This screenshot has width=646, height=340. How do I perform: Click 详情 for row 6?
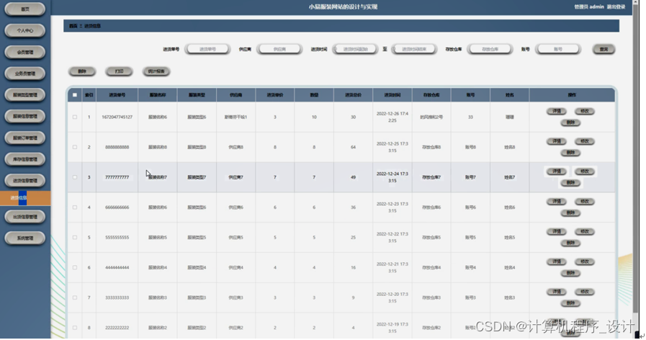pos(557,261)
